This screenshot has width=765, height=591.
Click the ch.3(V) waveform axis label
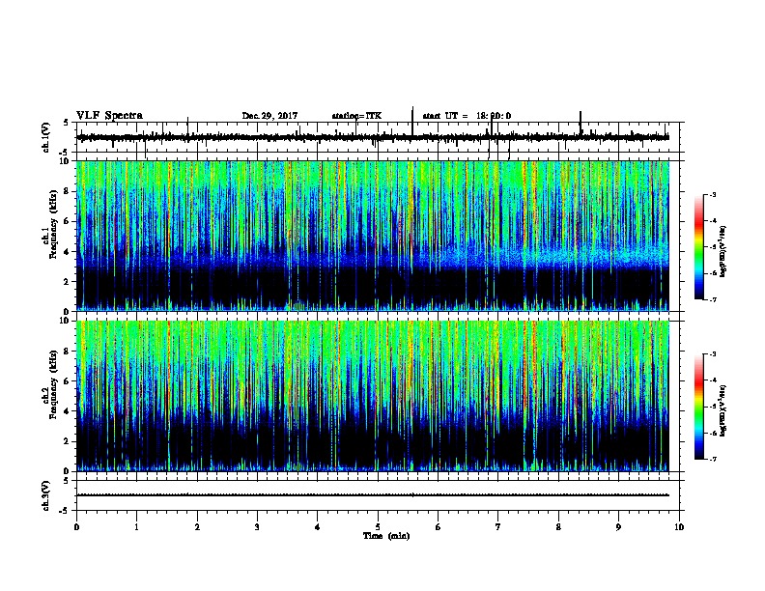45,495
